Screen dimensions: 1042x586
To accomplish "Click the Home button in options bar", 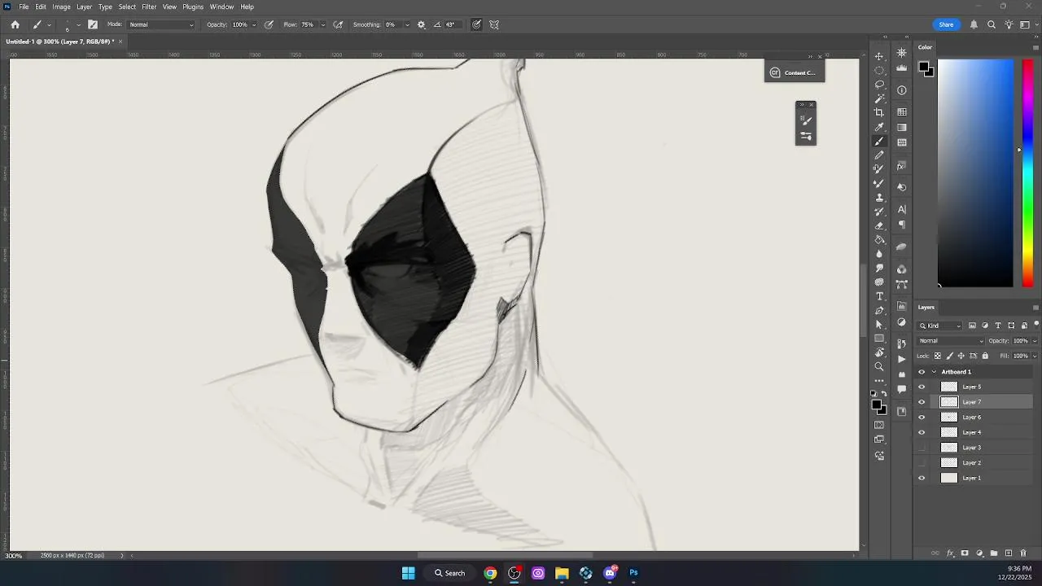I will pos(15,24).
